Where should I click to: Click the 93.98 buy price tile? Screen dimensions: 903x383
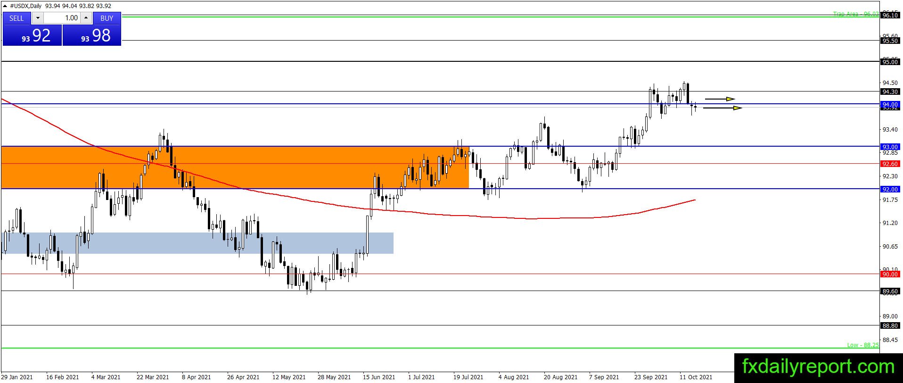(x=92, y=35)
